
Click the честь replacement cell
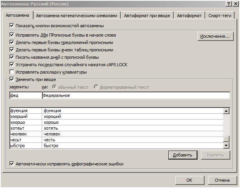click(x=132, y=140)
